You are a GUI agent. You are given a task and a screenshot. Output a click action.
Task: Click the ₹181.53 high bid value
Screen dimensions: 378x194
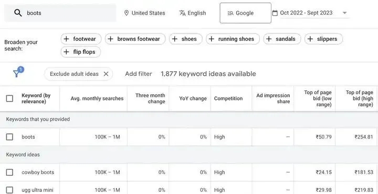(364, 172)
